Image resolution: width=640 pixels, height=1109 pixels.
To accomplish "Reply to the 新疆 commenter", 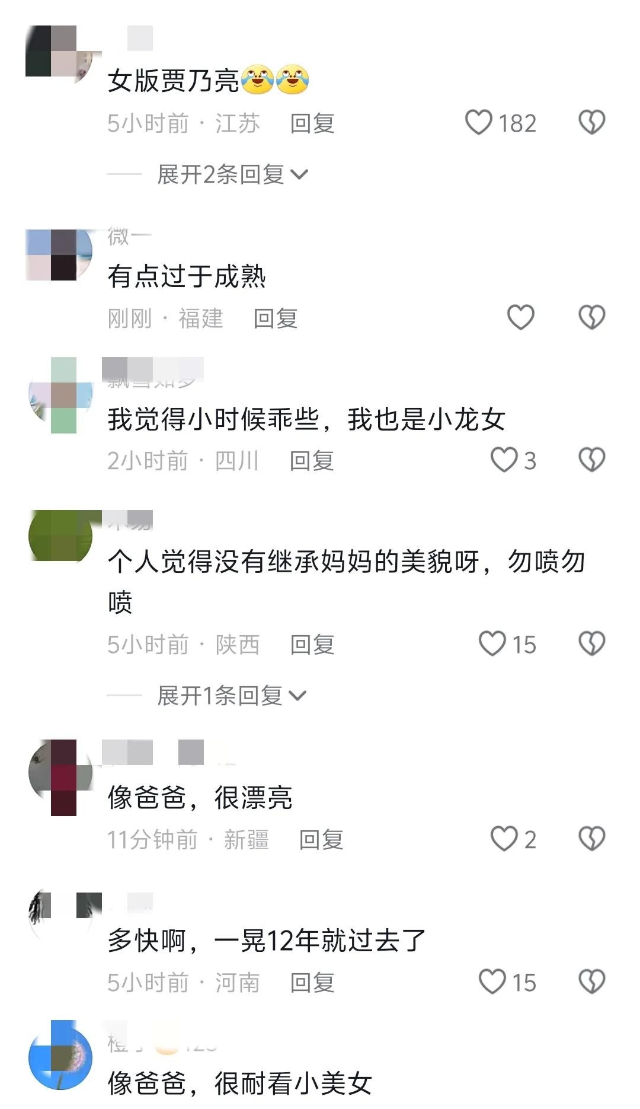I will pyautogui.click(x=321, y=840).
